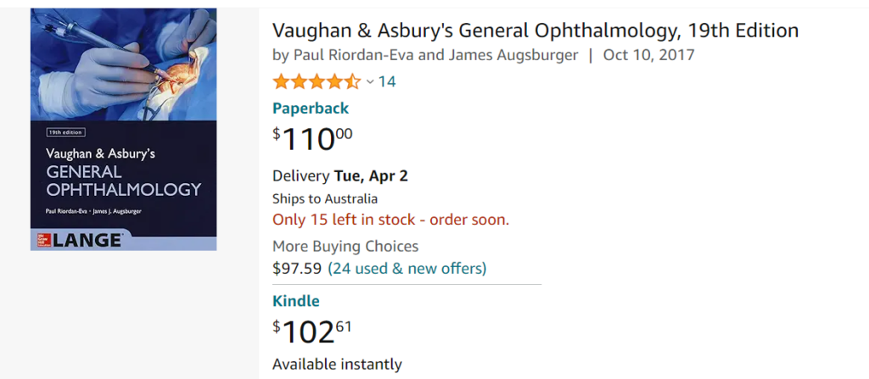This screenshot has width=869, height=379.
Task: Click the Delivery Tue, Apr 2 text
Action: [x=339, y=176]
